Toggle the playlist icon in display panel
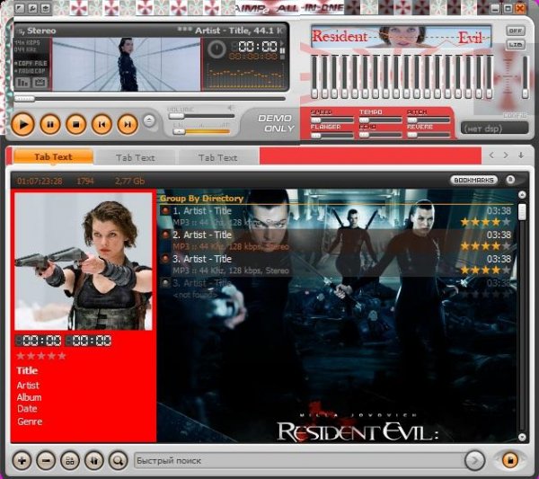Viewport: 539px width, 479px height. click(x=39, y=83)
